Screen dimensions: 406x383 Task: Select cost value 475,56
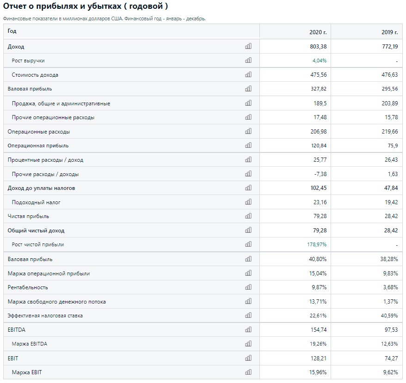[319, 75]
